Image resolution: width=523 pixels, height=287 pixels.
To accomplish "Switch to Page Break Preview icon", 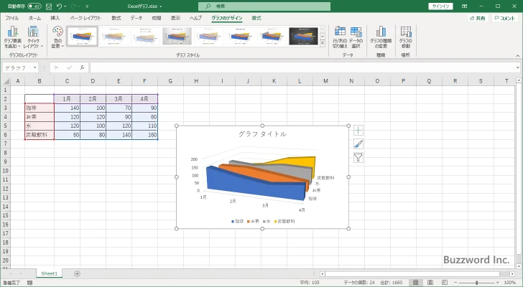I will (x=445, y=283).
